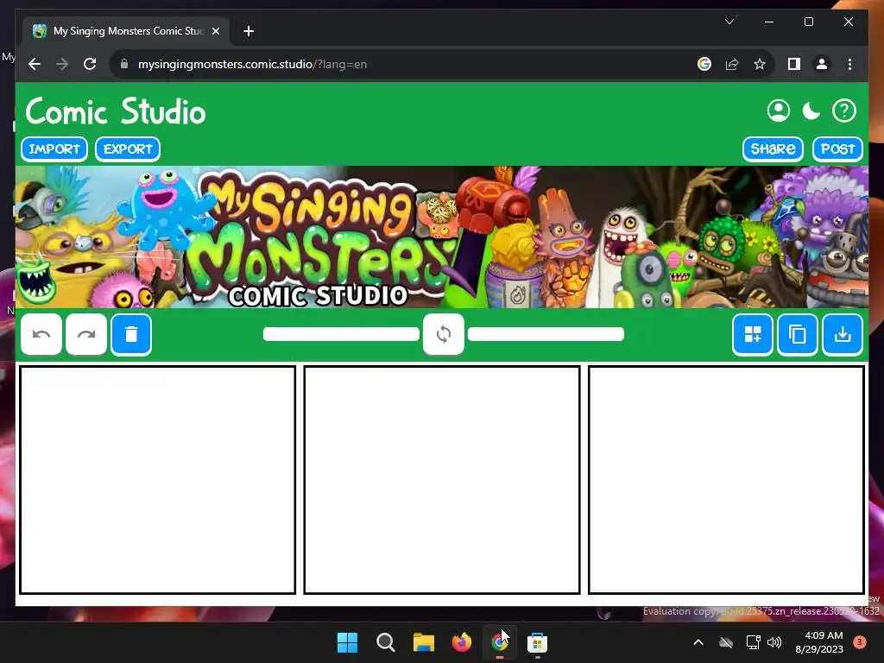Open notification badge showing 3
884x663 pixels.
[860, 642]
